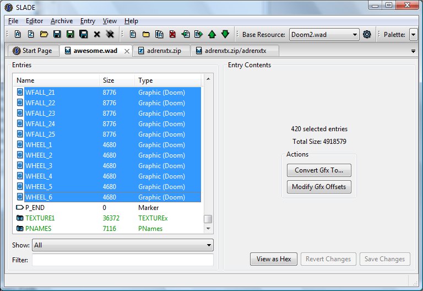Open the Base Resource Doom2.wad dropdown
423x291 pixels.
pos(324,35)
